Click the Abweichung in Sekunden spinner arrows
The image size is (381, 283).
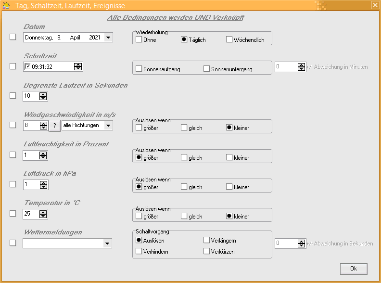coord(301,244)
